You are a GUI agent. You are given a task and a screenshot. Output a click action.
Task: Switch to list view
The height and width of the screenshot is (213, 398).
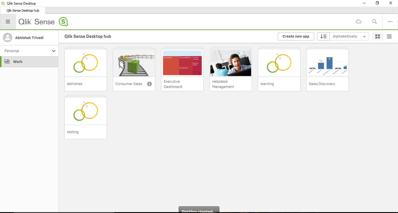point(389,36)
